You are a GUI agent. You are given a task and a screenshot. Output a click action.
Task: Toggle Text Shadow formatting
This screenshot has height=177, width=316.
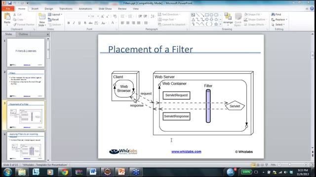(85, 23)
